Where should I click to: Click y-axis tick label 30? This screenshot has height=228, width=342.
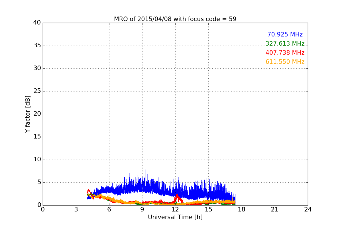click(x=37, y=68)
